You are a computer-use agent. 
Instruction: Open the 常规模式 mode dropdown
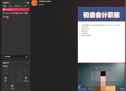[6, 3]
